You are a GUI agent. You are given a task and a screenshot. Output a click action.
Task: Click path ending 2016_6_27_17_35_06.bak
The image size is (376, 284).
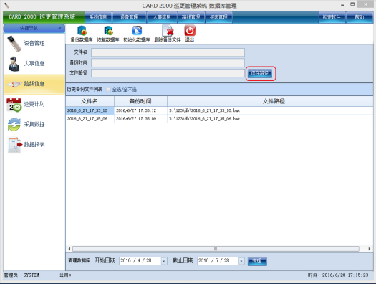coord(205,119)
